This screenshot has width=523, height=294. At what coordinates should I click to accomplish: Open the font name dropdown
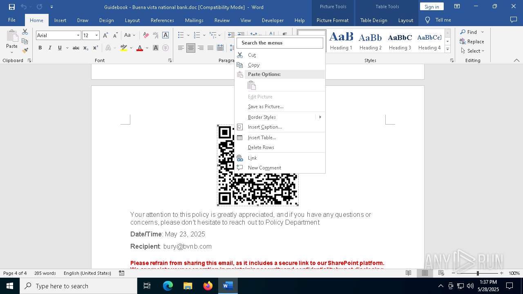tap(78, 36)
